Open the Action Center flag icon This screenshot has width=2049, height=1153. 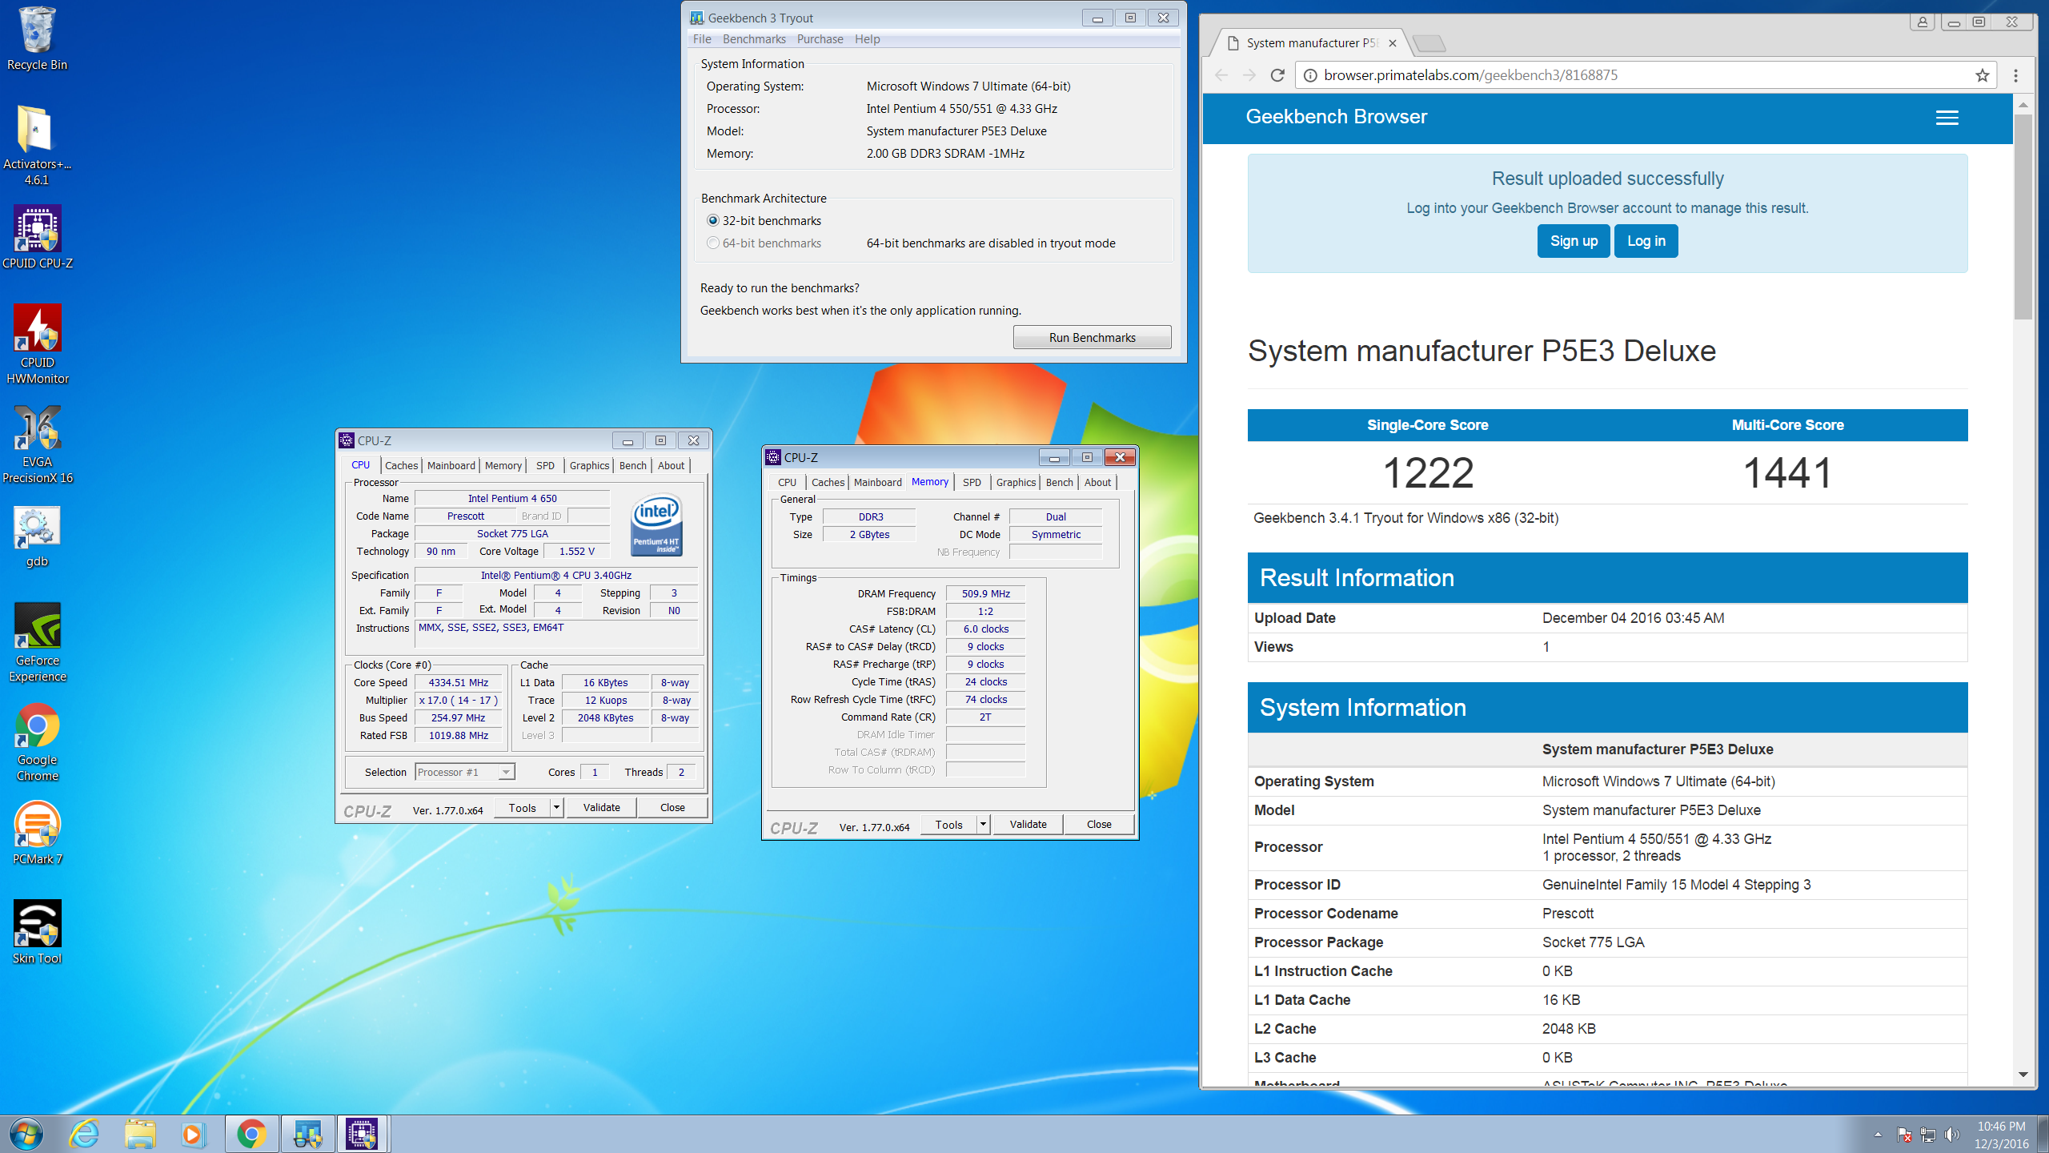point(1904,1135)
